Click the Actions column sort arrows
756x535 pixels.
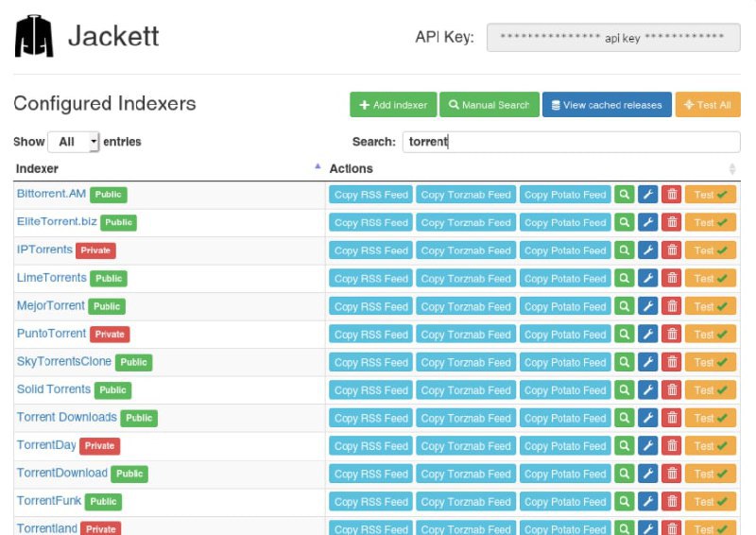[x=731, y=169]
